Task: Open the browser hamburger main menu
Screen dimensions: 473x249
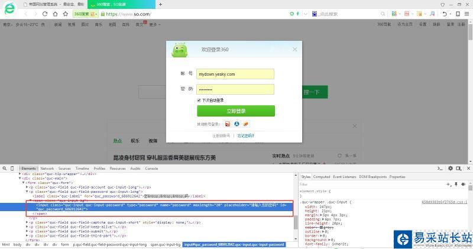Action: [x=466, y=14]
